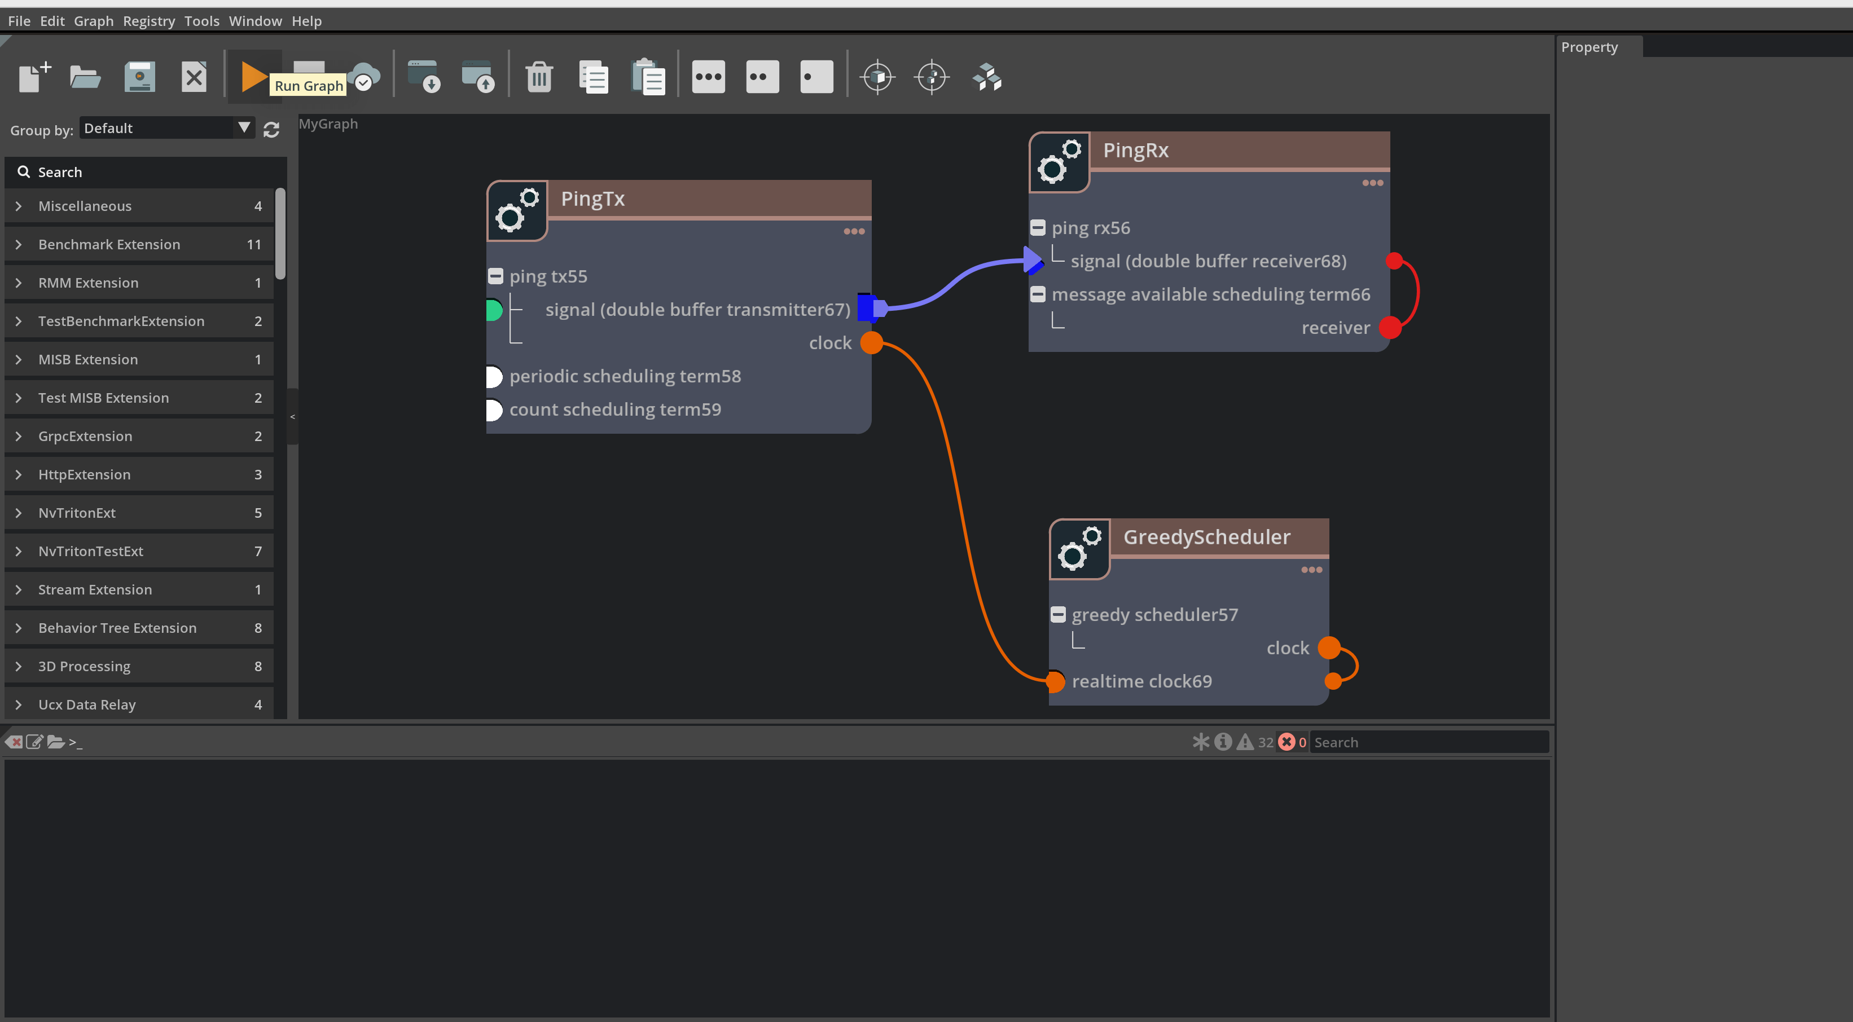
Task: Click the stacked cubes layout icon
Action: pyautogui.click(x=986, y=76)
